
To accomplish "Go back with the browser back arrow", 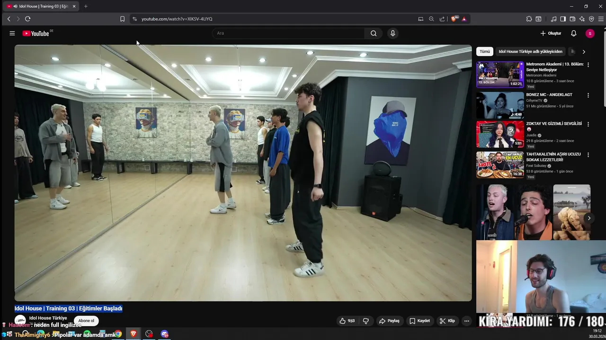I will 9,19.
